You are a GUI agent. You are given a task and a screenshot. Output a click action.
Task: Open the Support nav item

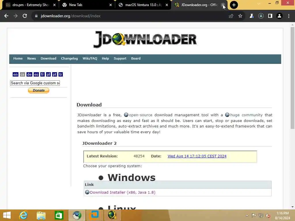click(x=120, y=58)
